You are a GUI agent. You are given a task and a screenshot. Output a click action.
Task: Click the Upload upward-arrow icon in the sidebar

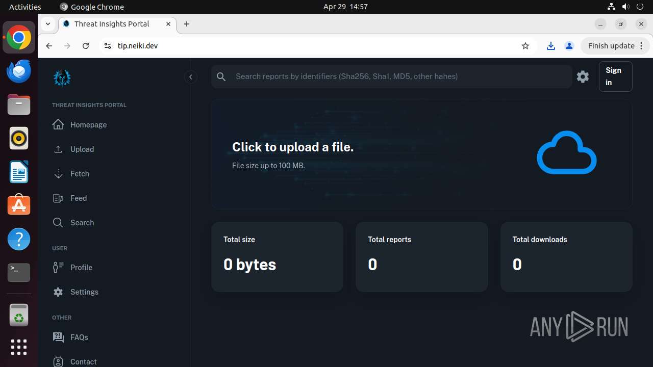click(58, 149)
